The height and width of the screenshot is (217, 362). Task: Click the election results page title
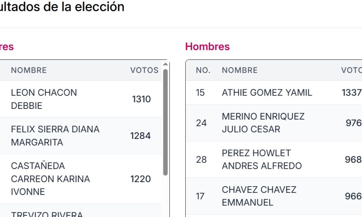[62, 7]
